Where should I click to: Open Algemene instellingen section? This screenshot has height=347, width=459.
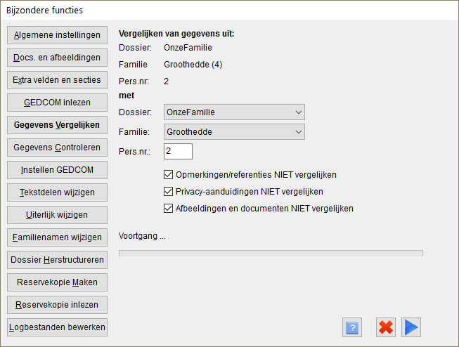[x=57, y=35]
